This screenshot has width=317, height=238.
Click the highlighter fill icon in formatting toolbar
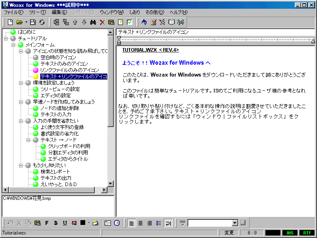click(x=95, y=223)
